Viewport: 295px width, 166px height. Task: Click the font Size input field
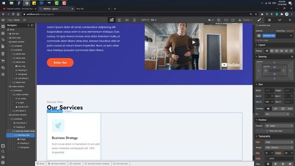[269, 153]
